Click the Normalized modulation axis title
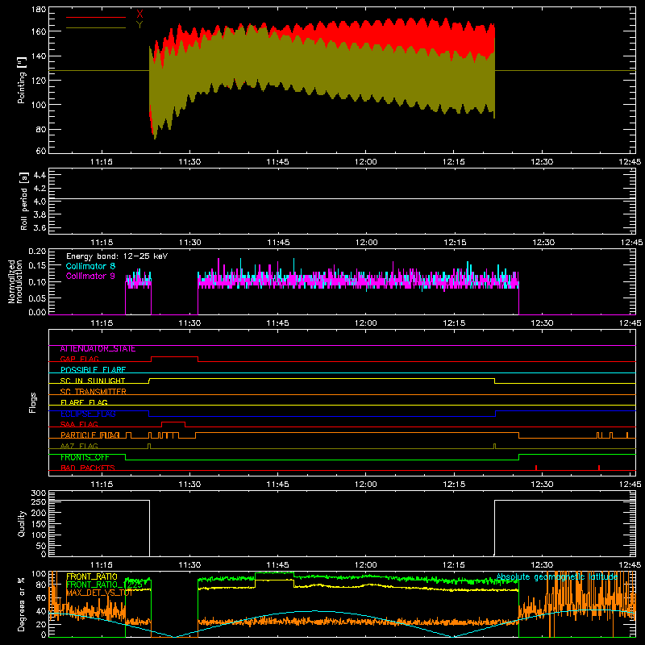Screen dimensions: 645x645 pyautogui.click(x=15, y=281)
